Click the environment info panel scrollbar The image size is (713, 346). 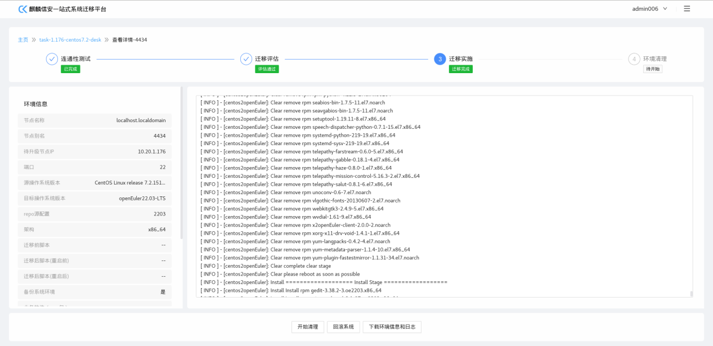181,163
